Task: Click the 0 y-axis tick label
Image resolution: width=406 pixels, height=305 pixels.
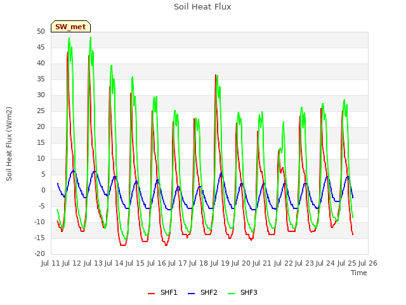Action: [43, 191]
